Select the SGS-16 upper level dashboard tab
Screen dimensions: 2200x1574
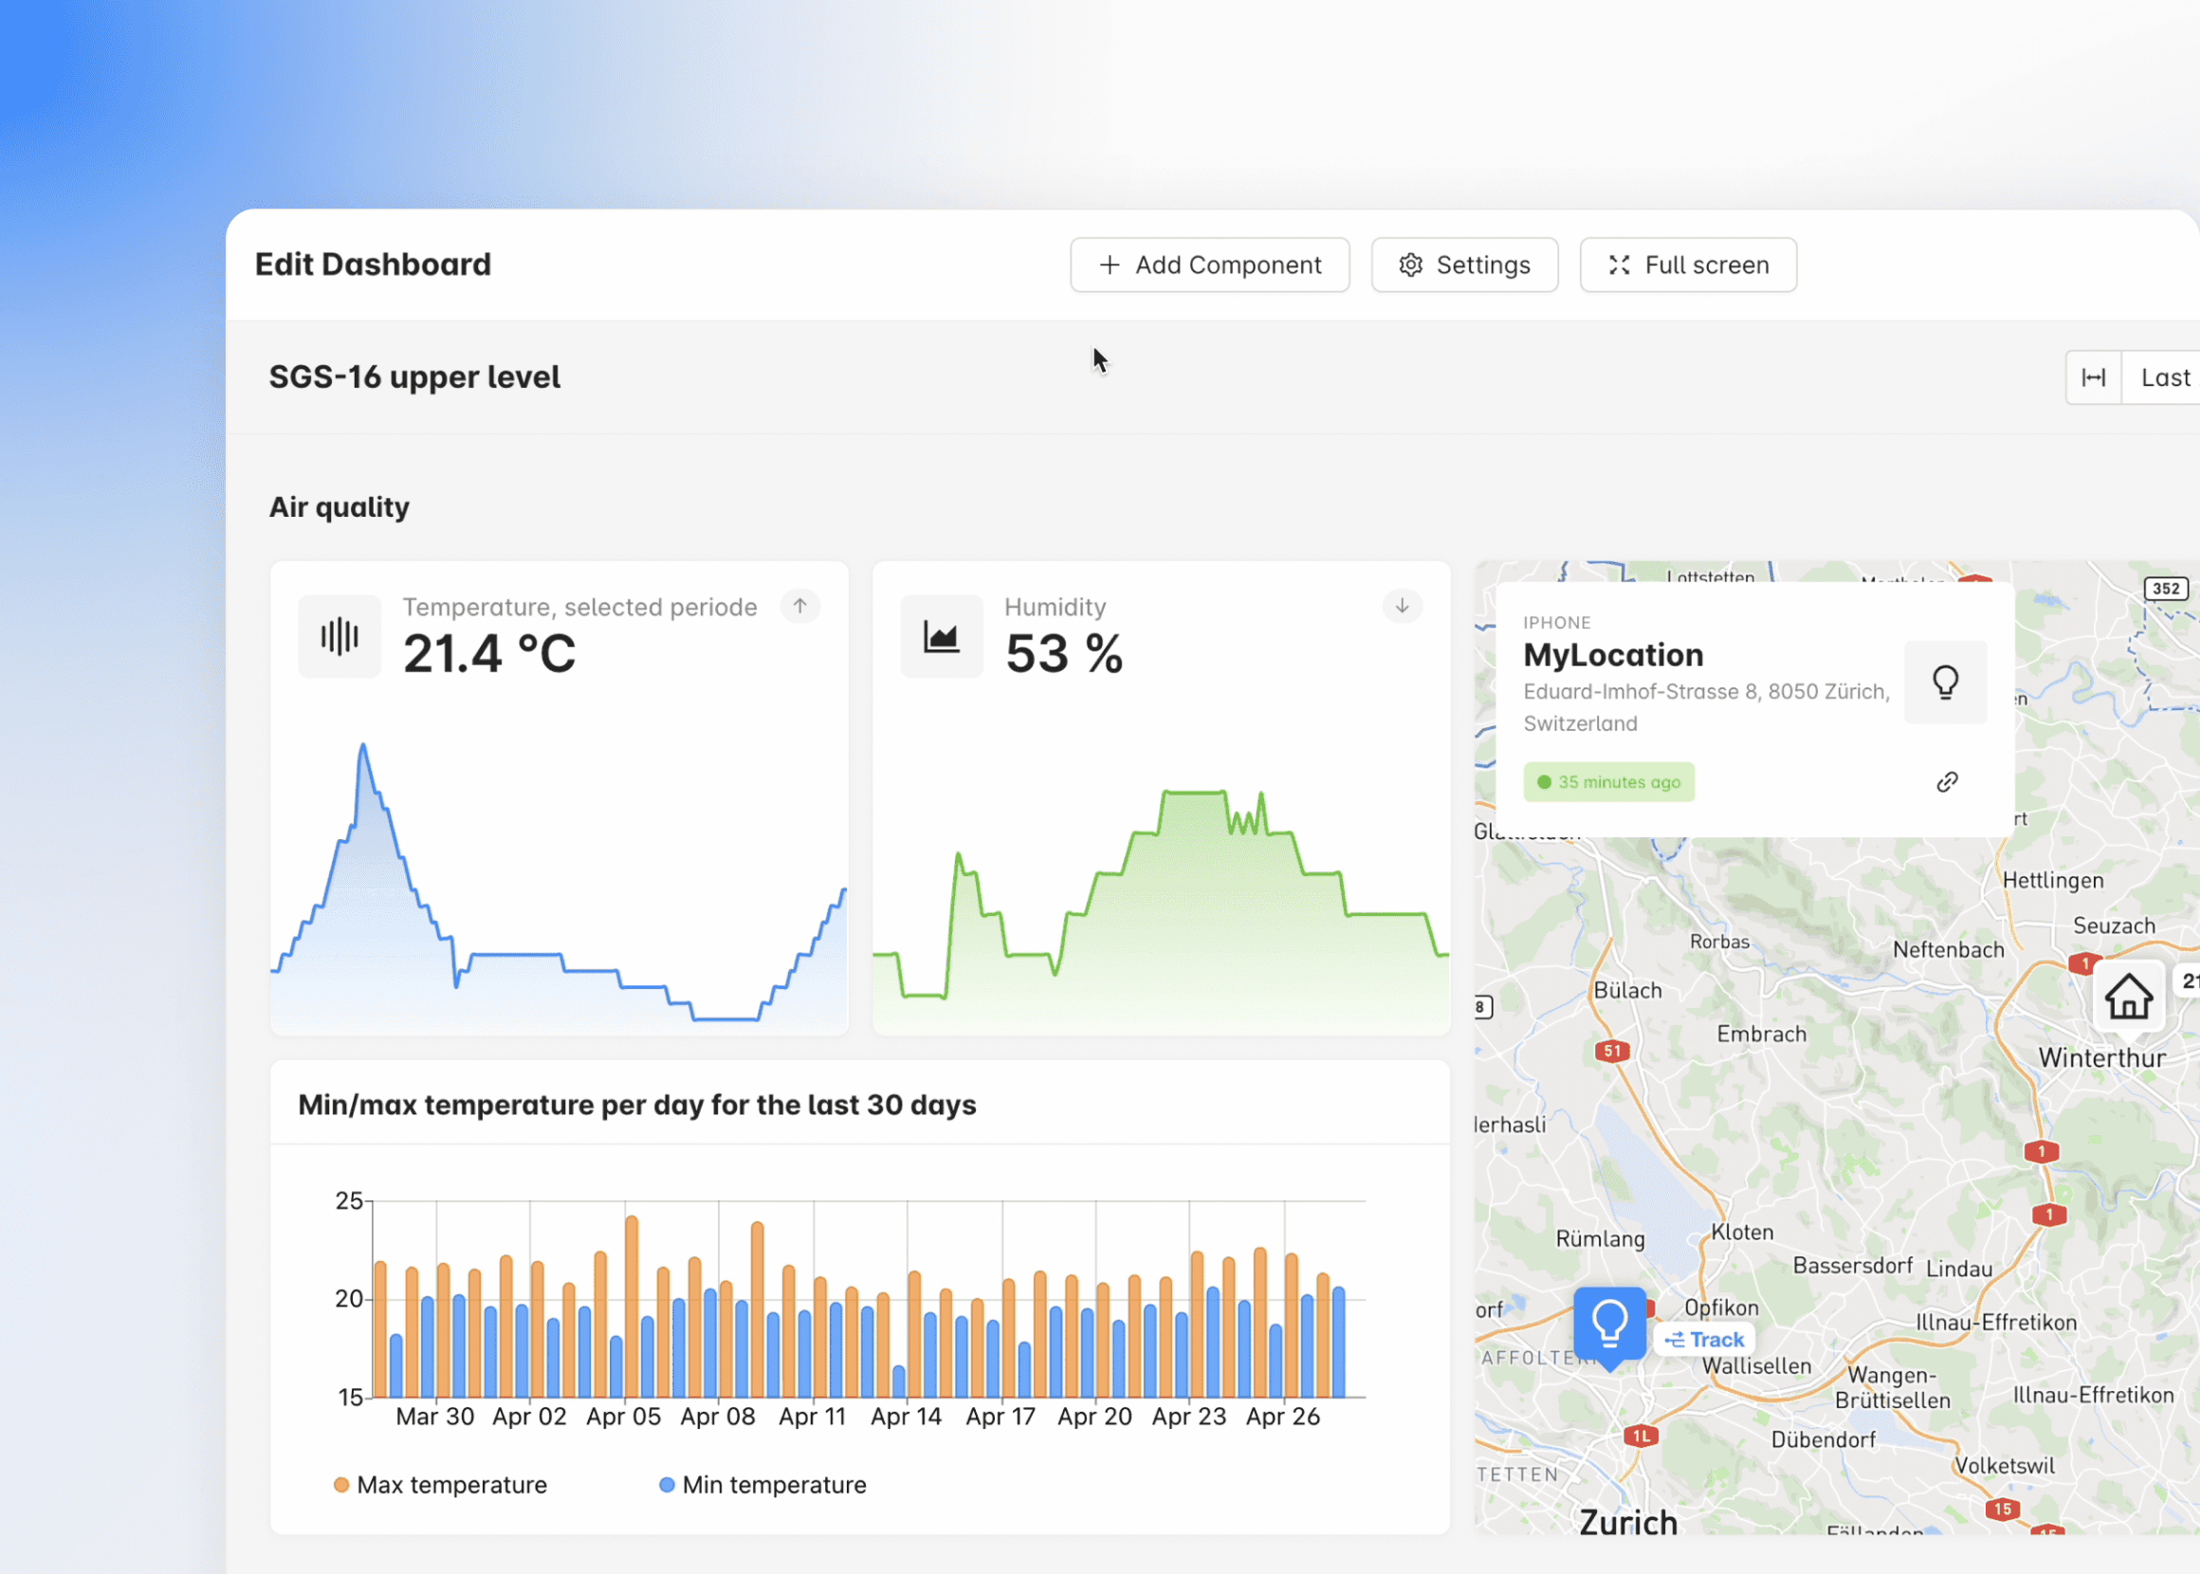click(x=415, y=377)
